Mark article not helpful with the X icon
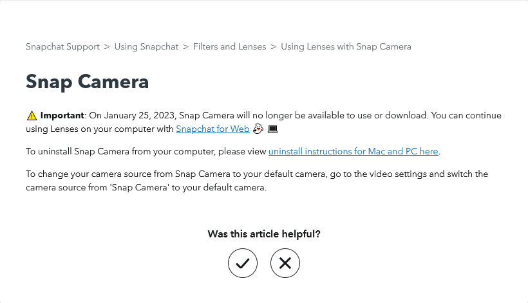Screen dimensions: 528x303 tap(285, 263)
